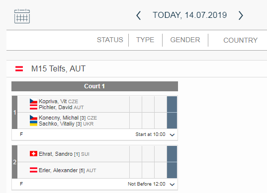Click Swiss flag next to Ehrat, Sandro
267x193 pixels.
[33, 154]
